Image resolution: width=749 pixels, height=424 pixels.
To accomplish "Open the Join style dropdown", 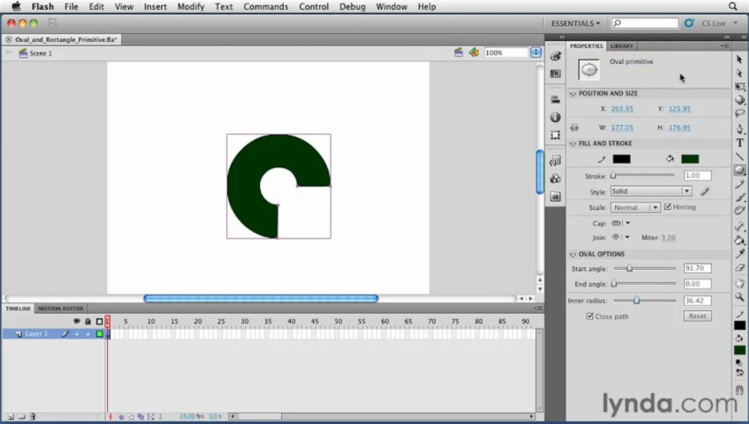I will point(621,237).
